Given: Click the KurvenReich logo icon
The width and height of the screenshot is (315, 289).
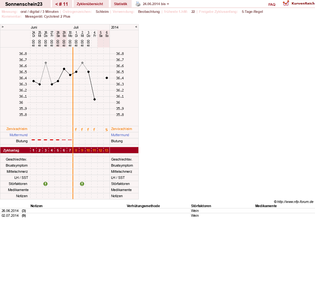Looking at the screenshot, I should click(x=286, y=3).
